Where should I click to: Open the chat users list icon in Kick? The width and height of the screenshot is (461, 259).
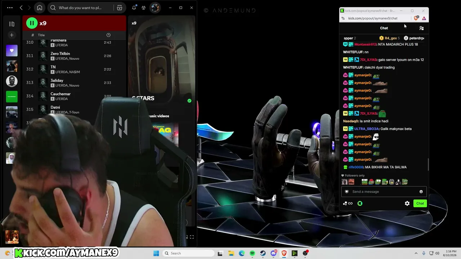(421, 28)
